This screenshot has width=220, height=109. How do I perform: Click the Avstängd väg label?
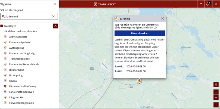[17, 48]
